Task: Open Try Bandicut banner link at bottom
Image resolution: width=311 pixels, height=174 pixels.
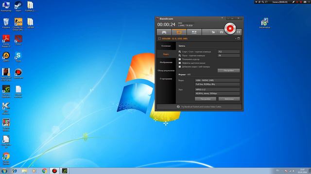Action: [201, 107]
